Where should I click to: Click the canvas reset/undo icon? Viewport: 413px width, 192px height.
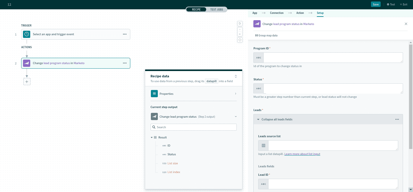click(240, 23)
